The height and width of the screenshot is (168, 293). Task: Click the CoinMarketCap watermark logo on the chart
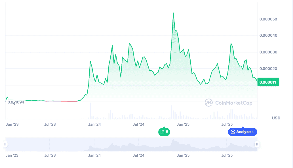pos(208,103)
